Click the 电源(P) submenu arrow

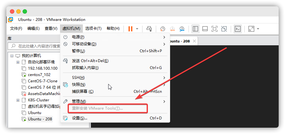[164, 37]
